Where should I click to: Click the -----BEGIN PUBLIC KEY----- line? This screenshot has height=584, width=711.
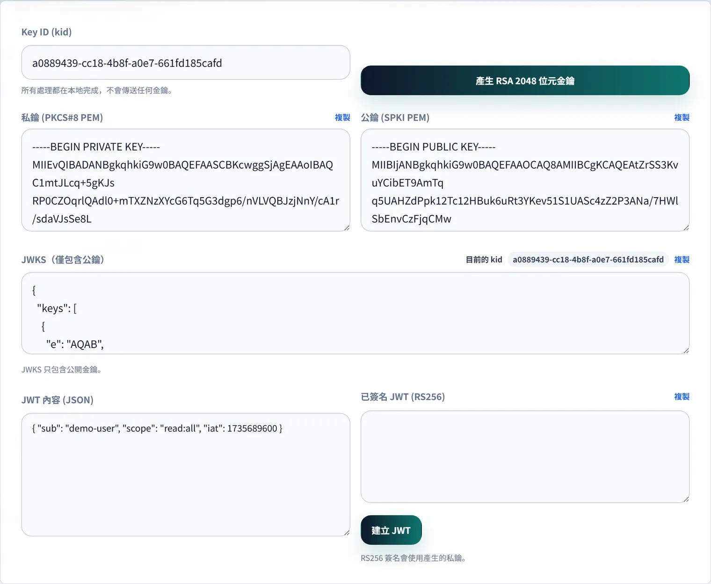434,147
